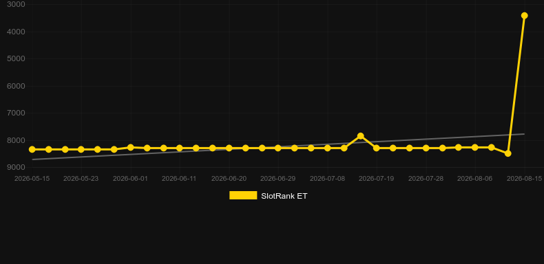
Task: Click the data point above 2026-07-08
Action: pyautogui.click(x=327, y=148)
